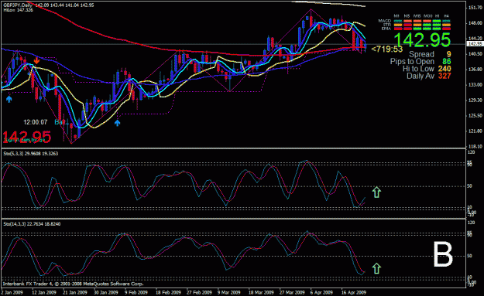The height and width of the screenshot is (296, 484).
Task: Click the MACD M1 signal cell
Action: (398, 21)
